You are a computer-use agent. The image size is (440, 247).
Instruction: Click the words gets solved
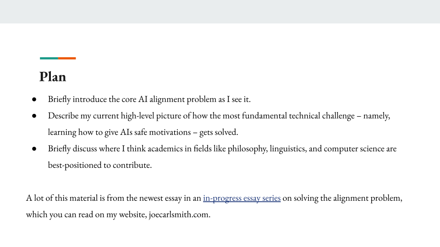[x=219, y=132]
